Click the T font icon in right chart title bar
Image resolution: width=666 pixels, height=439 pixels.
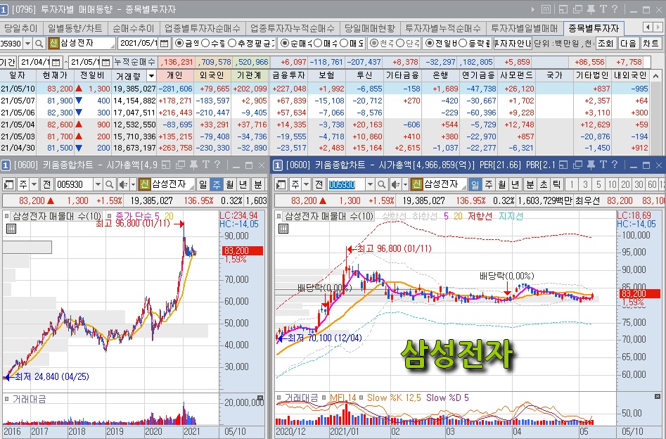[603, 165]
